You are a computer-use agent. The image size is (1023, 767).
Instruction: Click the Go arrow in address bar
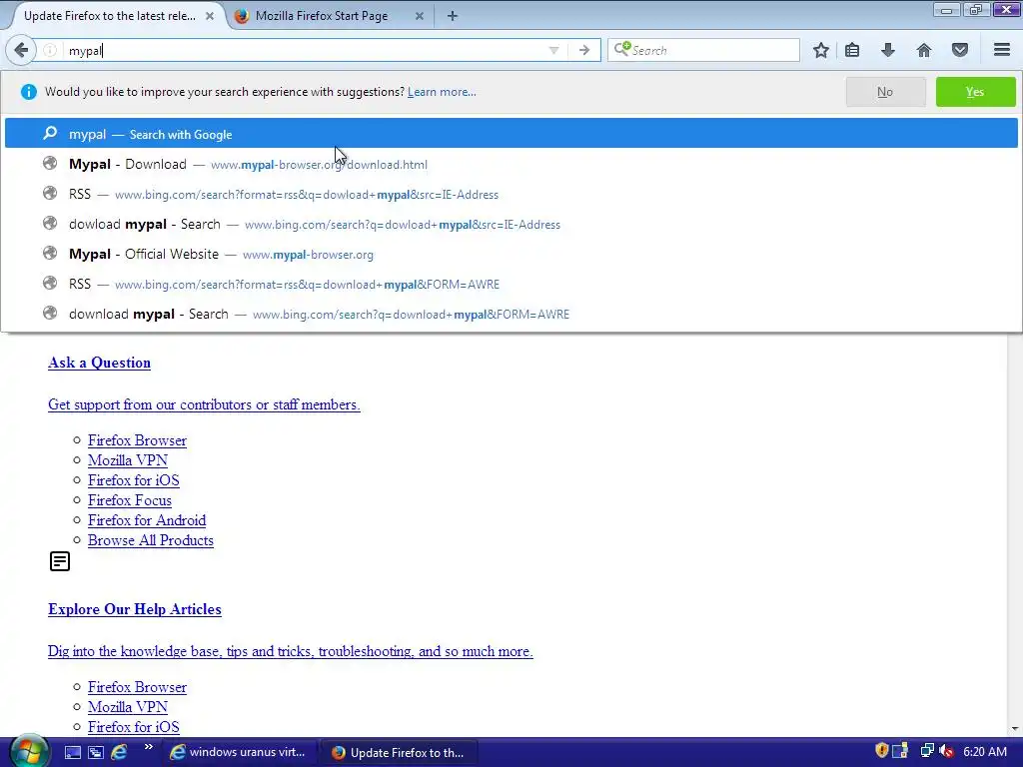click(583, 50)
